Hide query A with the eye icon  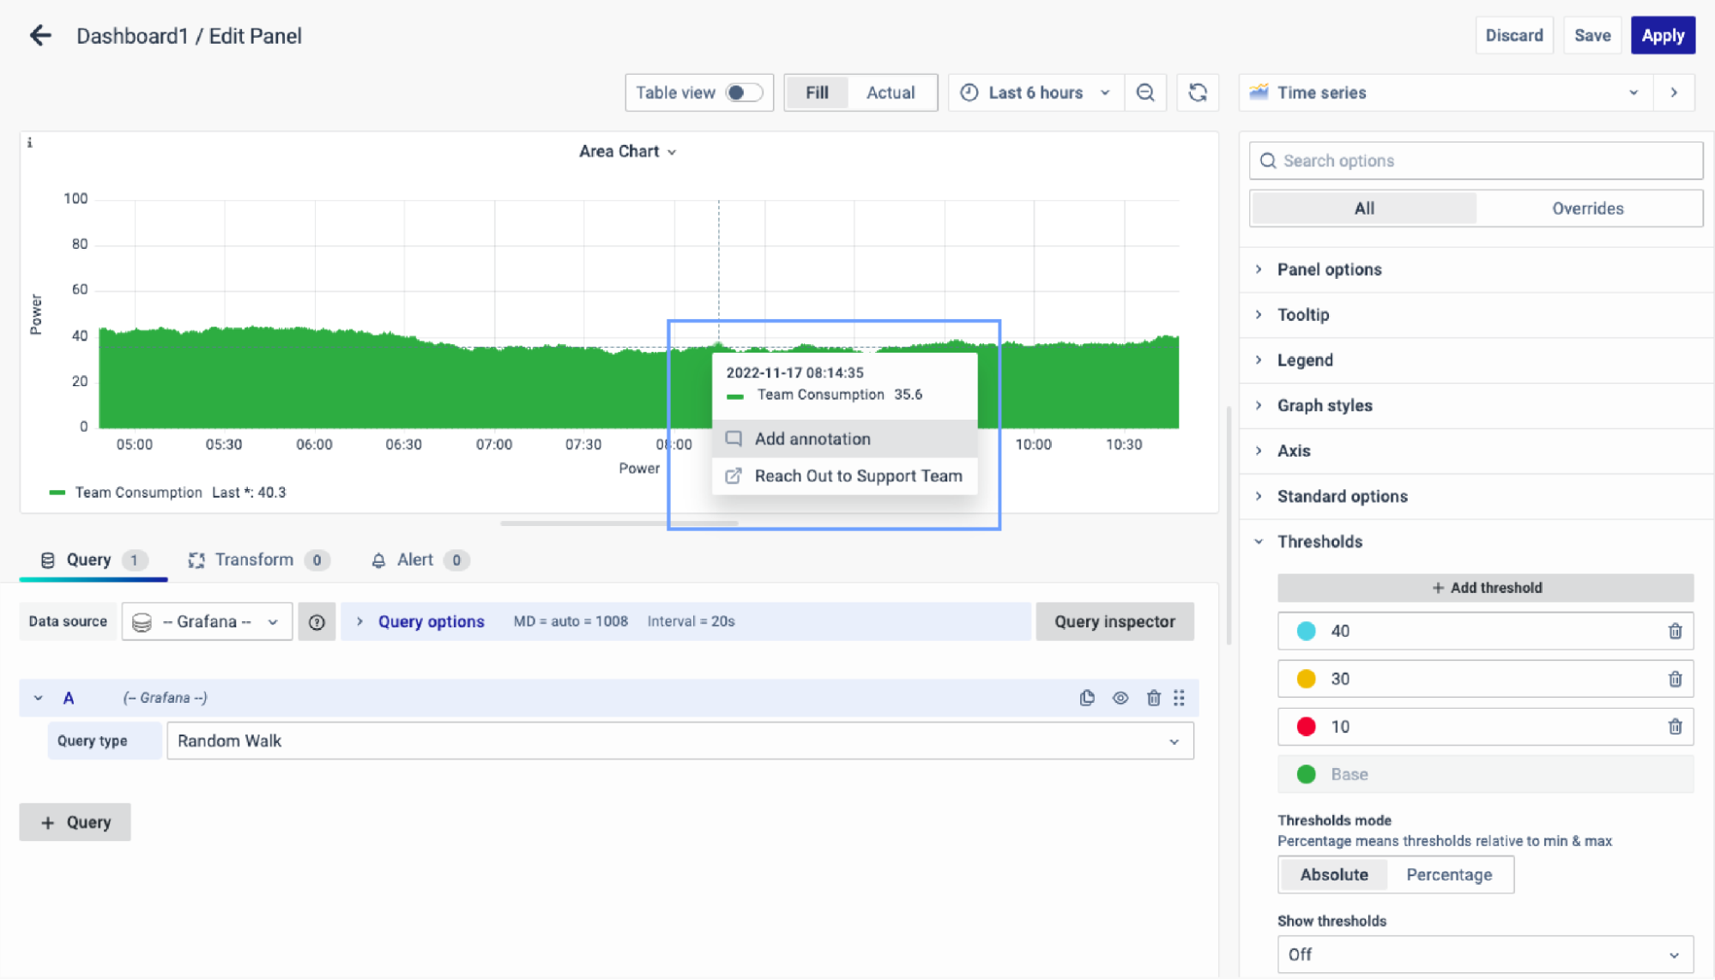(1120, 698)
